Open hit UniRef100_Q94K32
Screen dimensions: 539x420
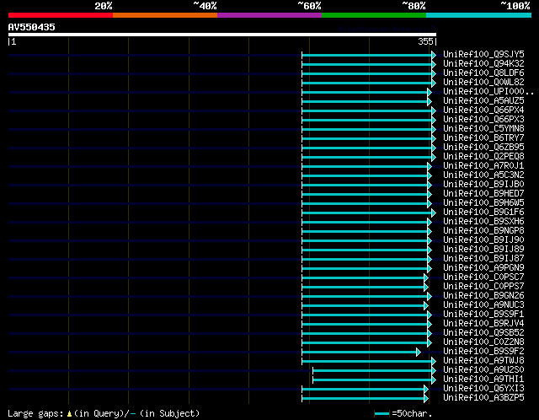pyautogui.click(x=483, y=64)
